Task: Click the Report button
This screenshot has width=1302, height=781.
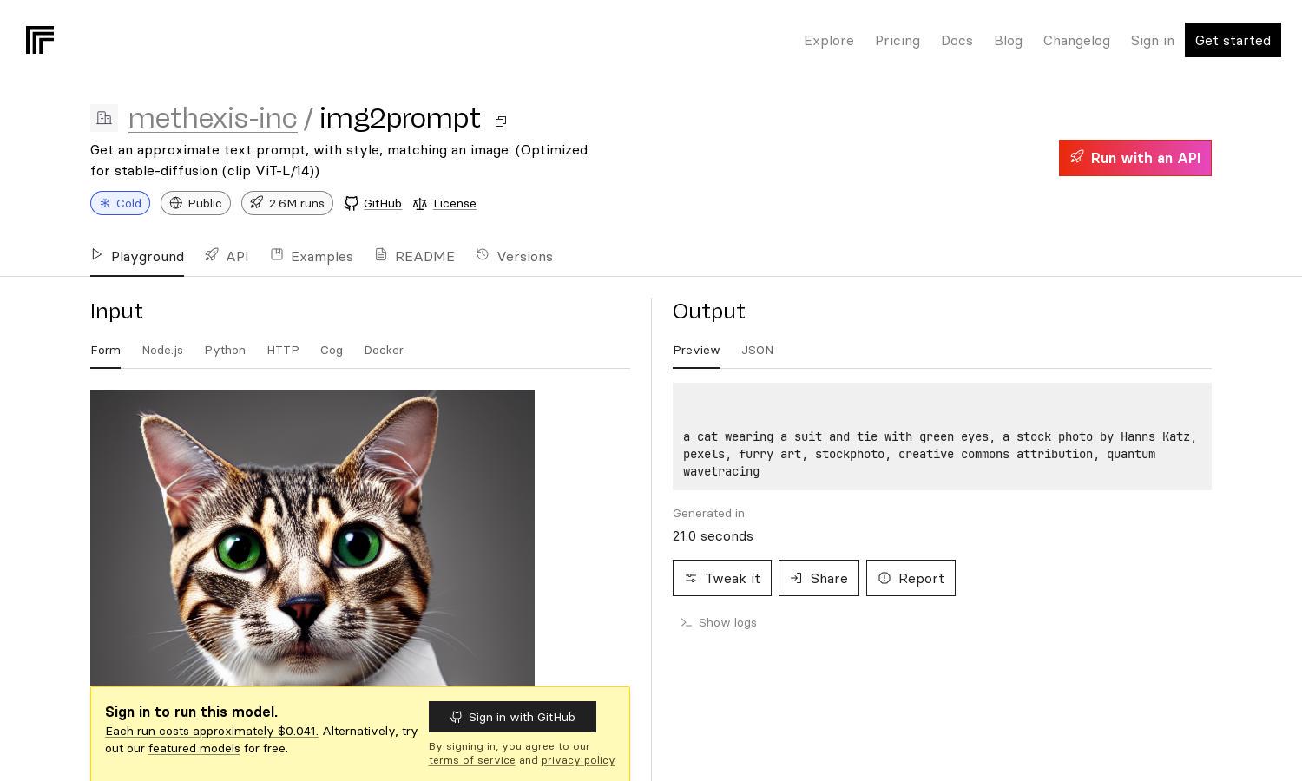Action: pyautogui.click(x=911, y=578)
